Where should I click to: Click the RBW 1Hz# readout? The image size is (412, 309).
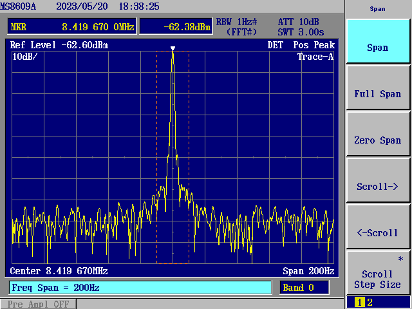point(236,22)
